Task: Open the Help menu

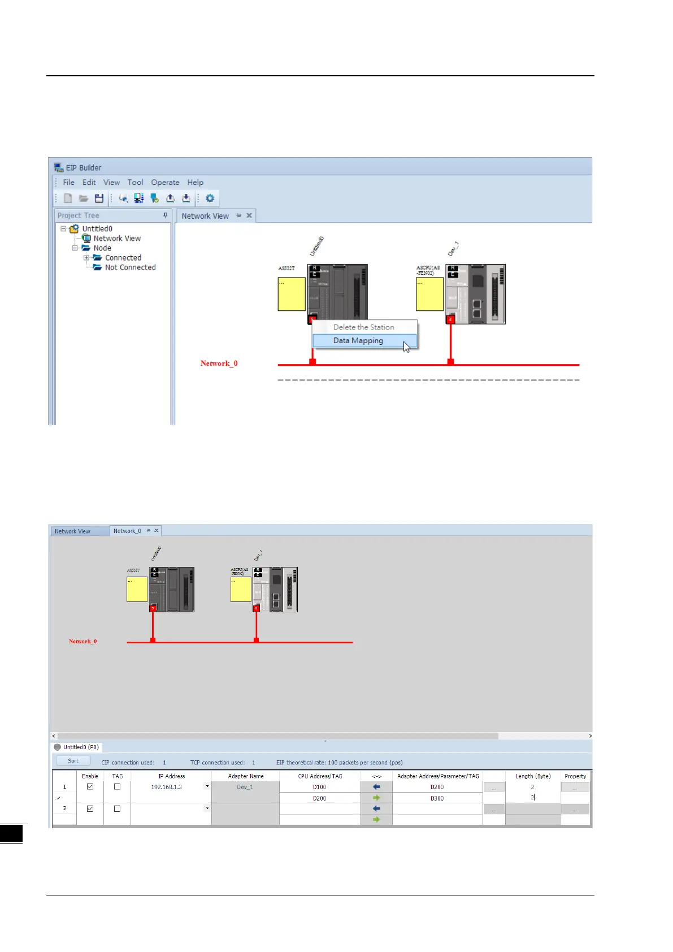Action: [196, 183]
